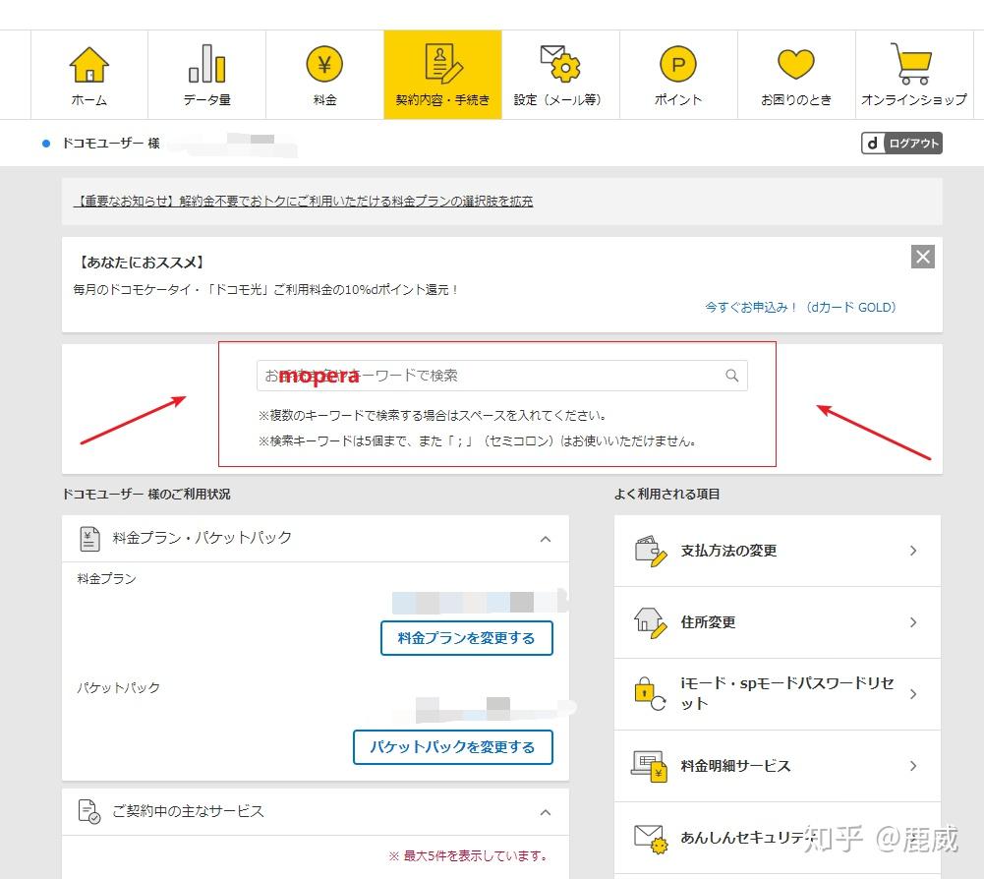The width and height of the screenshot is (984, 879).
Task: Switch to the 契約内容・手続き tab
Action: point(442,74)
